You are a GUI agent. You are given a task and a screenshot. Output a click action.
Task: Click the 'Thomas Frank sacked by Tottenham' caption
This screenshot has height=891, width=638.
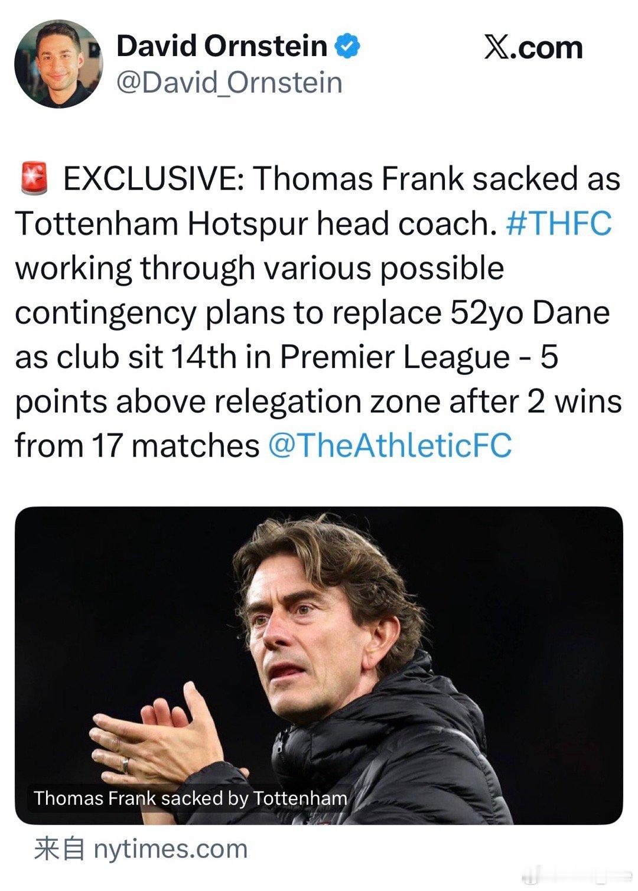190,798
